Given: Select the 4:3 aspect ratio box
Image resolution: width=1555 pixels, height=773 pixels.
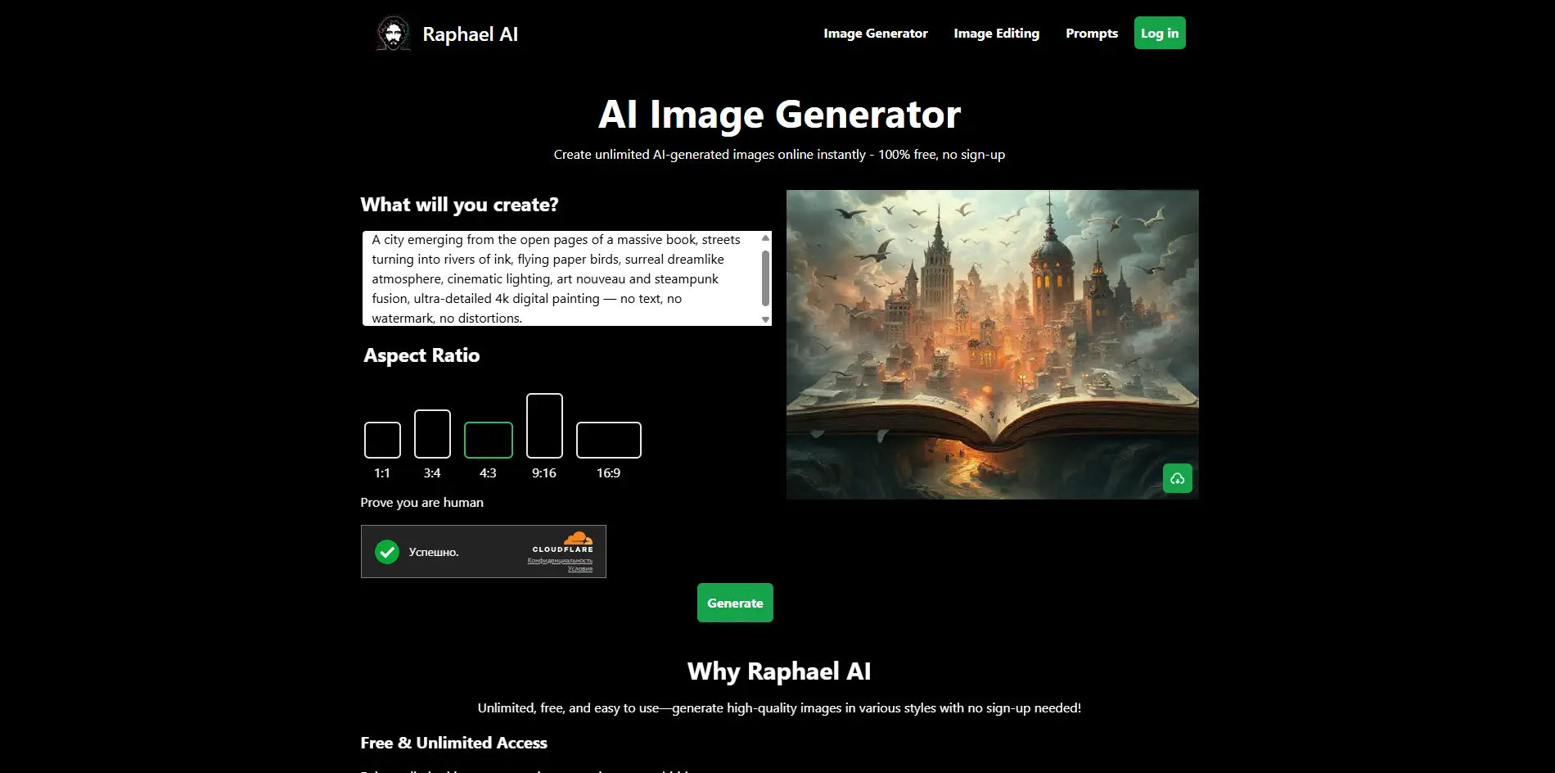Looking at the screenshot, I should (488, 441).
